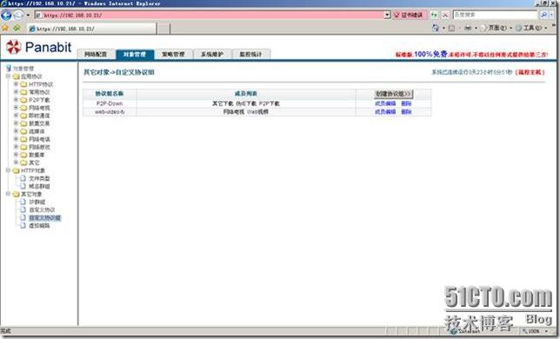Viewport: 560px width, 339px height.
Task: Collapse the HTTP对象 tree node
Action: click(8, 170)
